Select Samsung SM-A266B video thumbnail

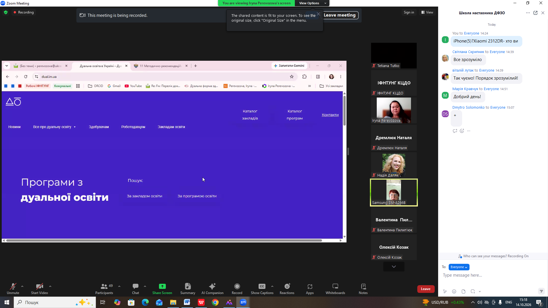[x=394, y=193]
